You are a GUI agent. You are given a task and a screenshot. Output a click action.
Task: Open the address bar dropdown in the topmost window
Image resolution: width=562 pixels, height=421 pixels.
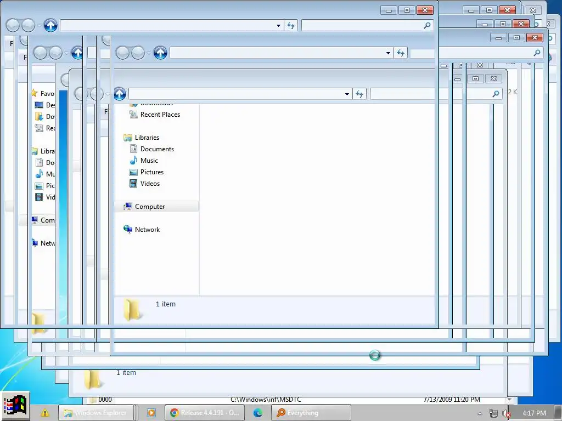[x=278, y=26]
